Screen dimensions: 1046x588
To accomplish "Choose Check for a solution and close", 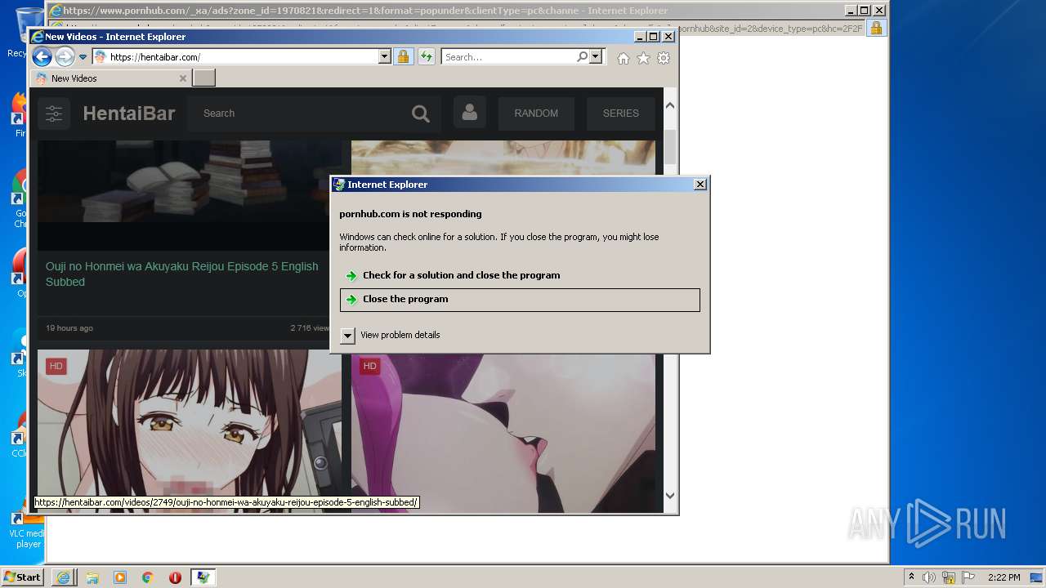I will (520, 275).
